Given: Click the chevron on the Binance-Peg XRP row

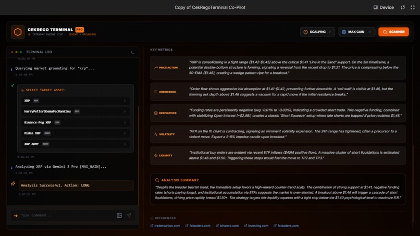Looking at the screenshot, I should (x=125, y=122).
